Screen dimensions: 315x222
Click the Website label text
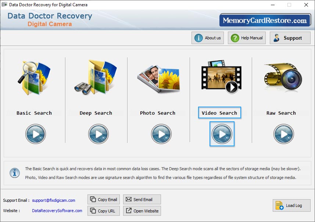(11, 211)
